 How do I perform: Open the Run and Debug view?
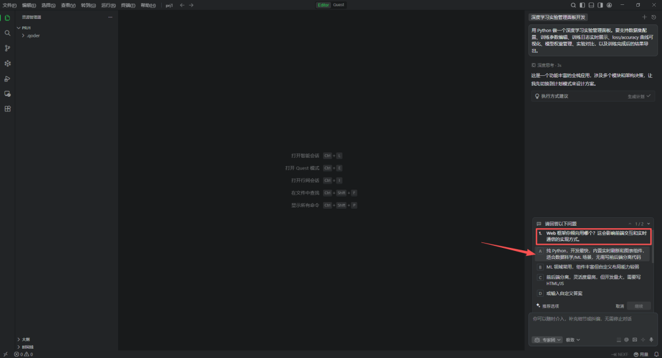[x=7, y=78]
